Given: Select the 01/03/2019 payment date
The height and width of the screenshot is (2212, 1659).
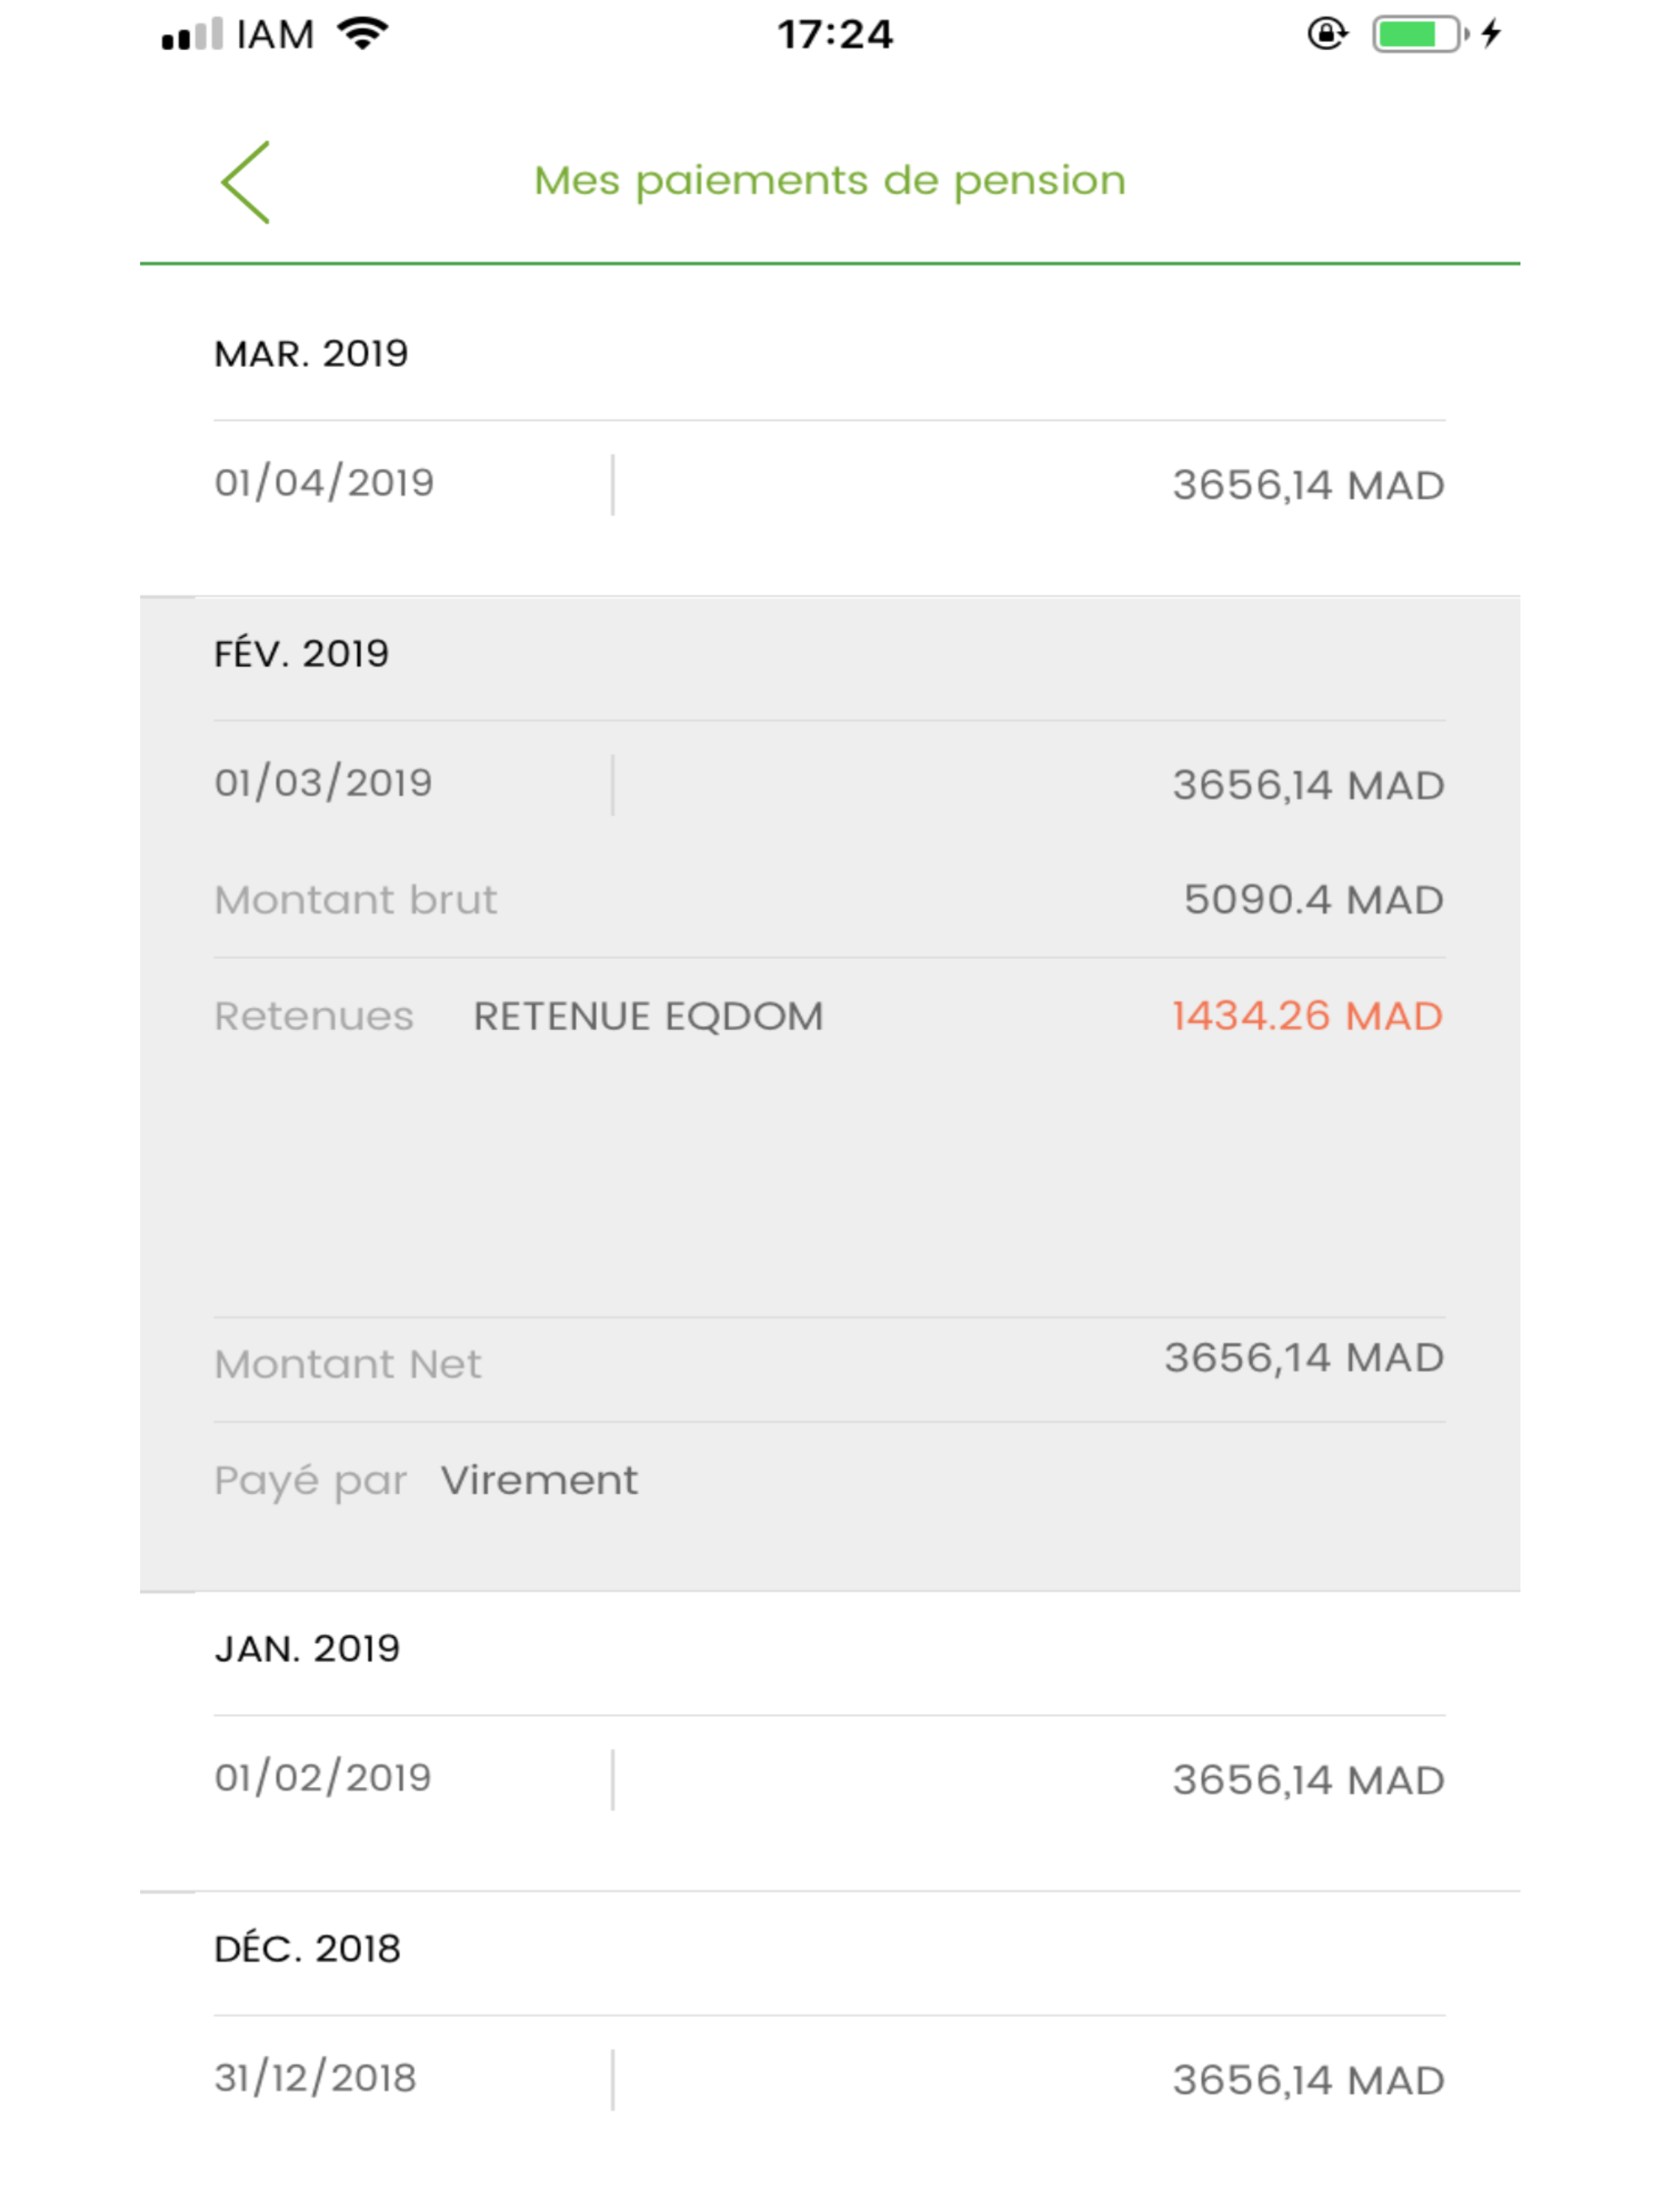Looking at the screenshot, I should click(x=323, y=783).
